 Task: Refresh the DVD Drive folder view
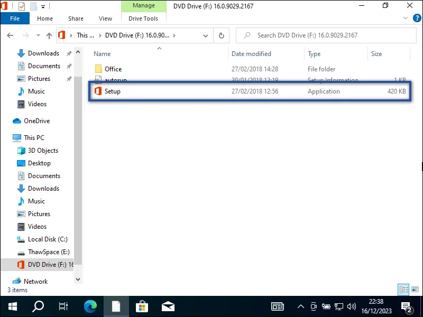click(x=221, y=35)
